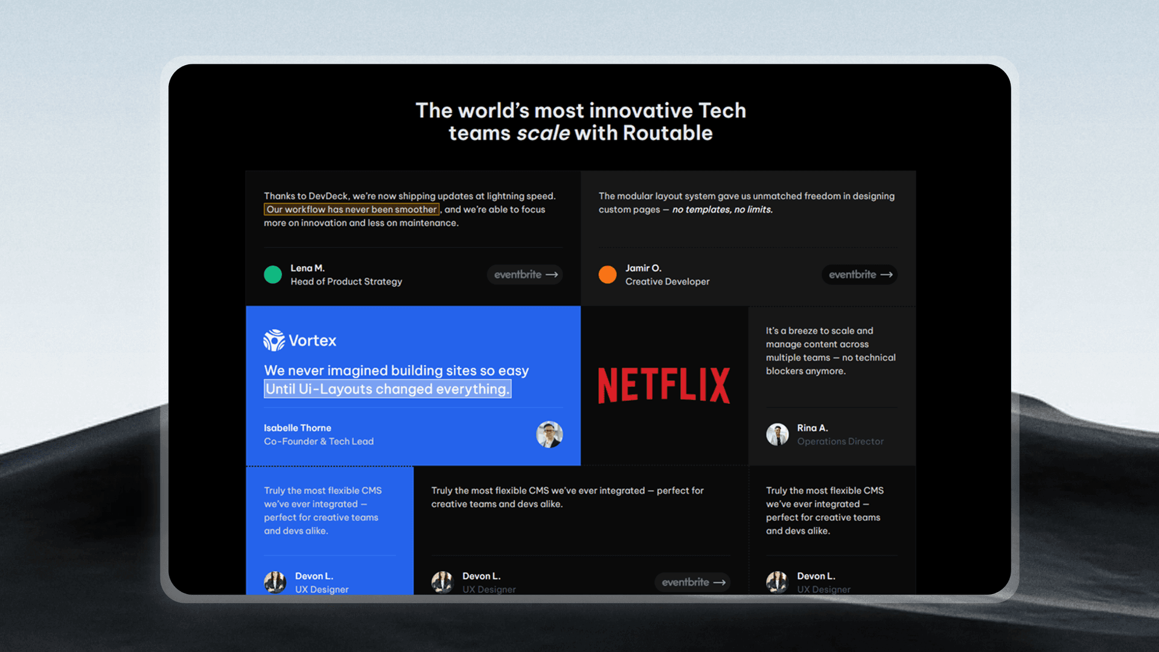Click Isabelle Thorne's profile photo
Screen dimensions: 1159x652
tap(549, 434)
